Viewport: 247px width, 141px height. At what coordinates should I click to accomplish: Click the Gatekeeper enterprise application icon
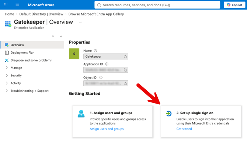point(8,24)
